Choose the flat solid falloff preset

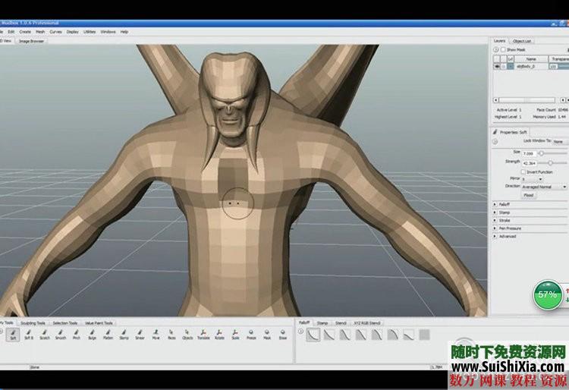(x=425, y=335)
